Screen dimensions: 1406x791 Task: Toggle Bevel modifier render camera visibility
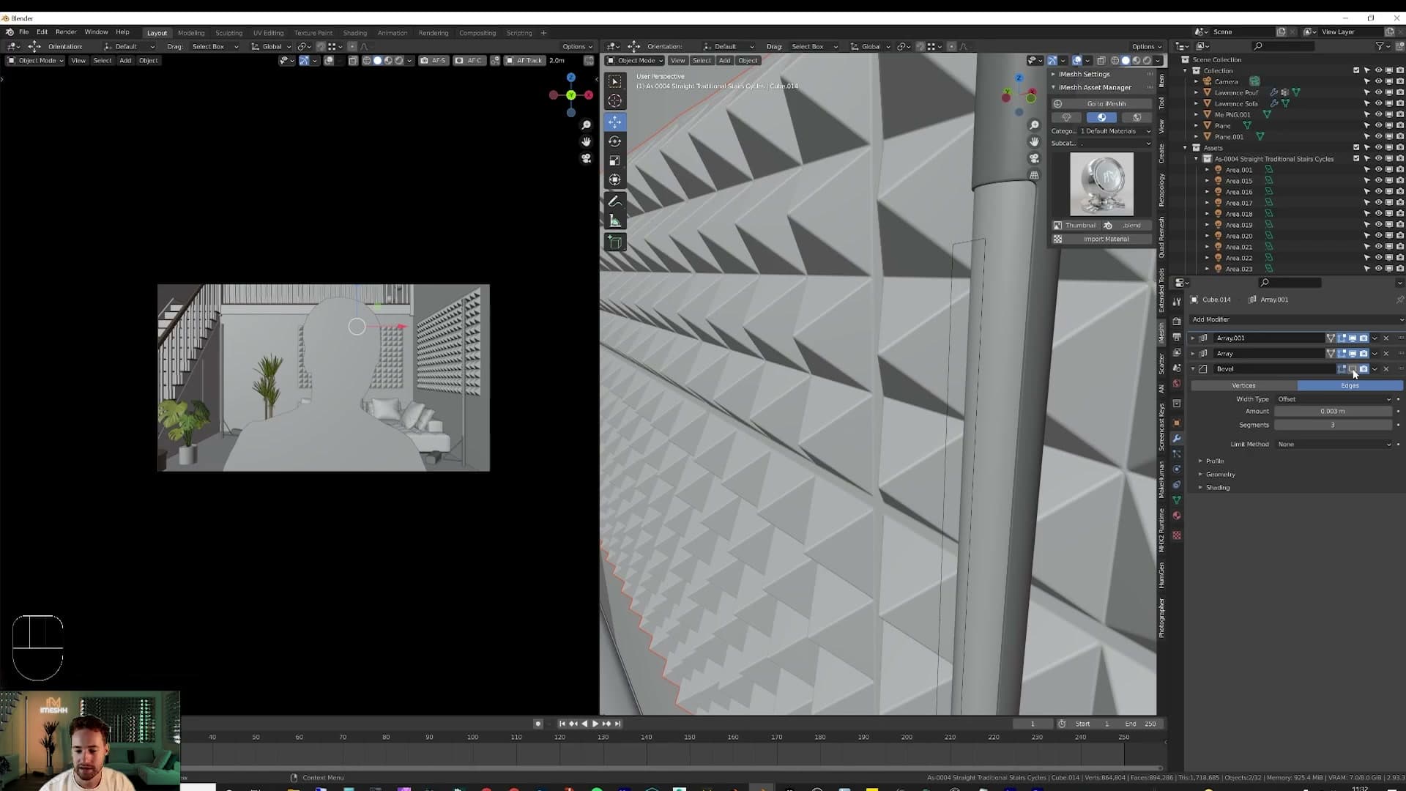[x=1364, y=368]
